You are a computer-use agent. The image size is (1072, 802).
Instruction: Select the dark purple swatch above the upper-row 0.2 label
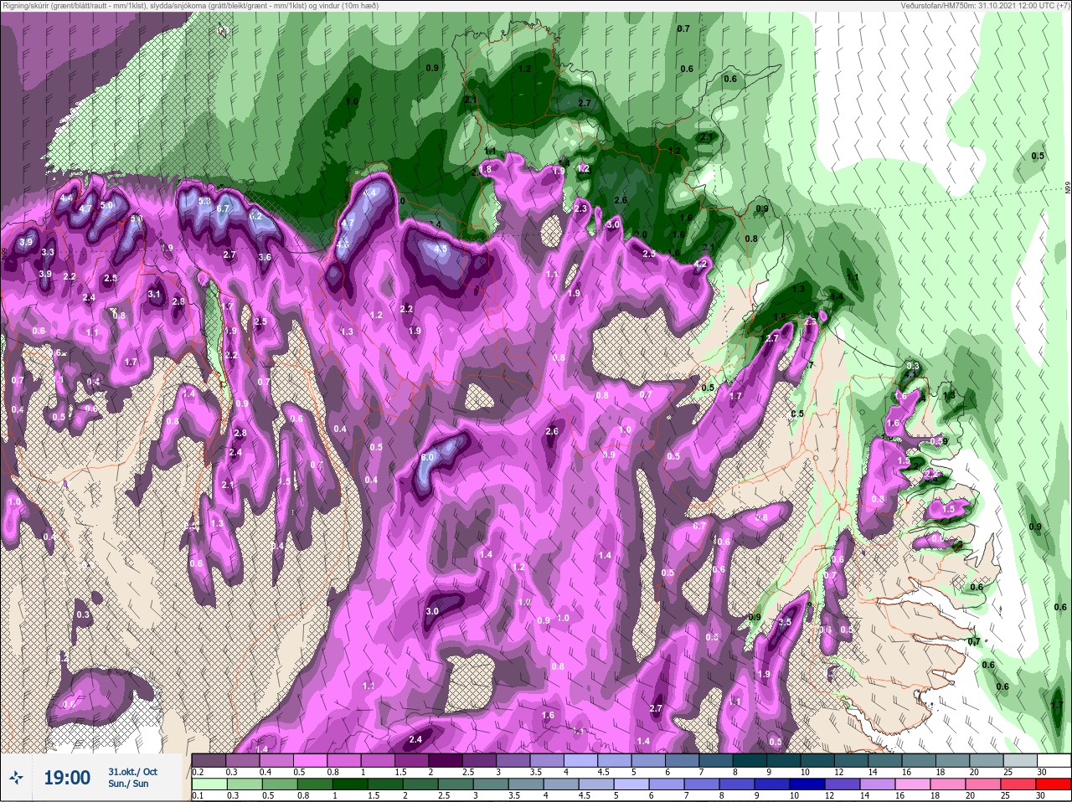coord(209,761)
